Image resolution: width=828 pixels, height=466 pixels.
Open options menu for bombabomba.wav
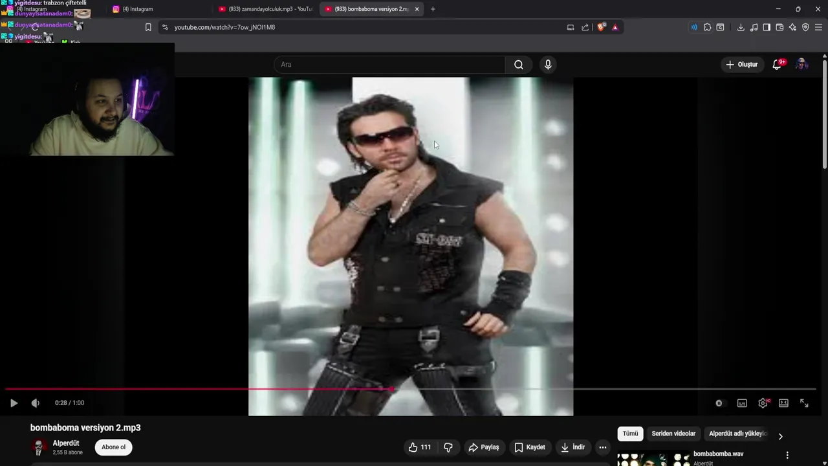pyautogui.click(x=787, y=455)
